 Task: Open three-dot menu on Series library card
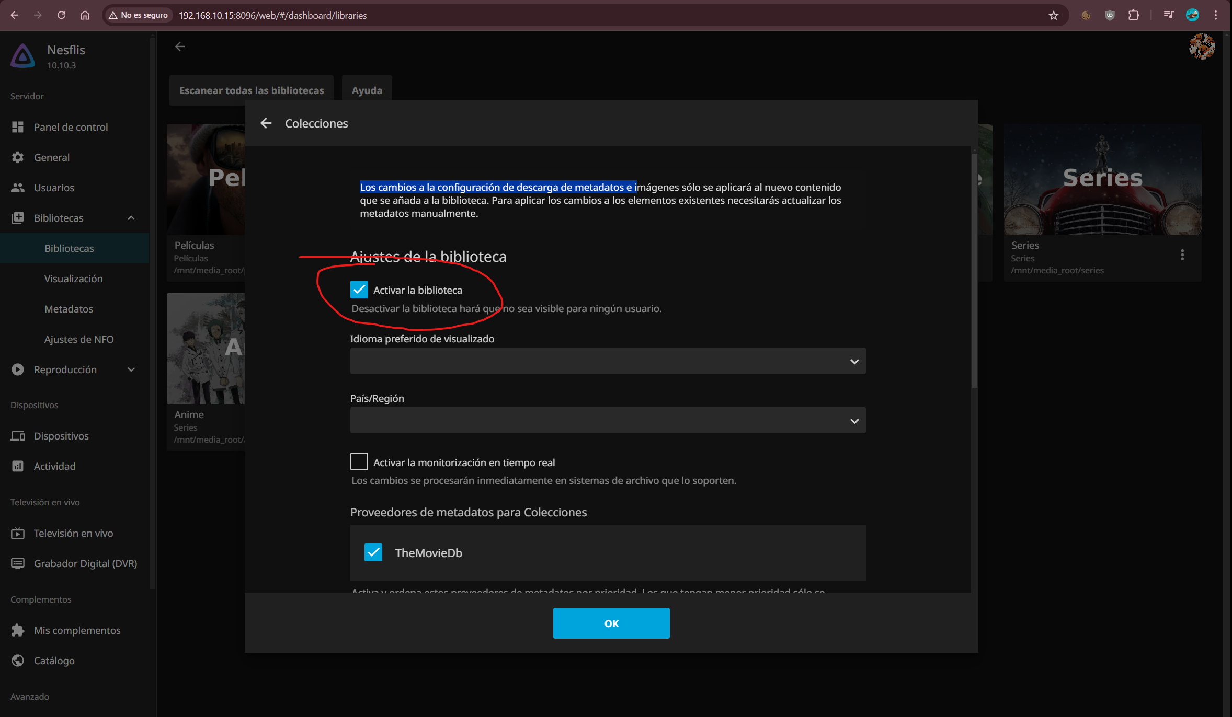pos(1182,255)
